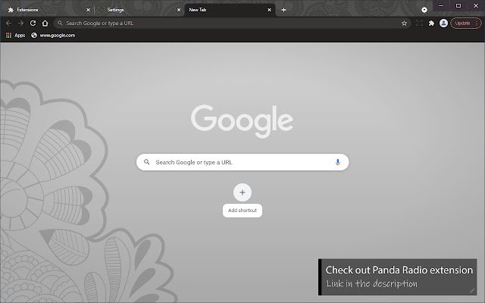Switch to the Extensions tab
Image resolution: width=485 pixels, height=303 pixels.
click(46, 10)
